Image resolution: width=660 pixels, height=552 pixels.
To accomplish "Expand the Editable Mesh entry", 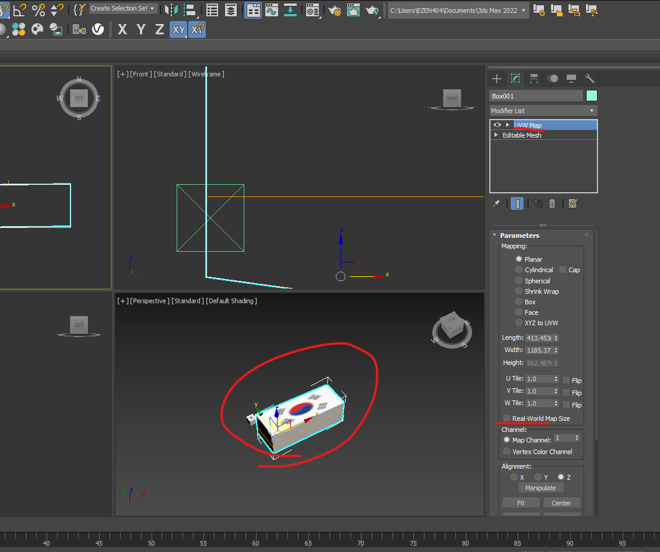I will (496, 135).
